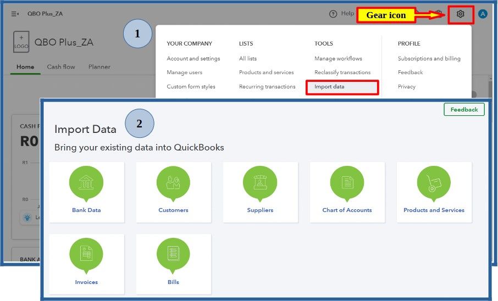
Task: Open Products and services list
Action: (267, 73)
